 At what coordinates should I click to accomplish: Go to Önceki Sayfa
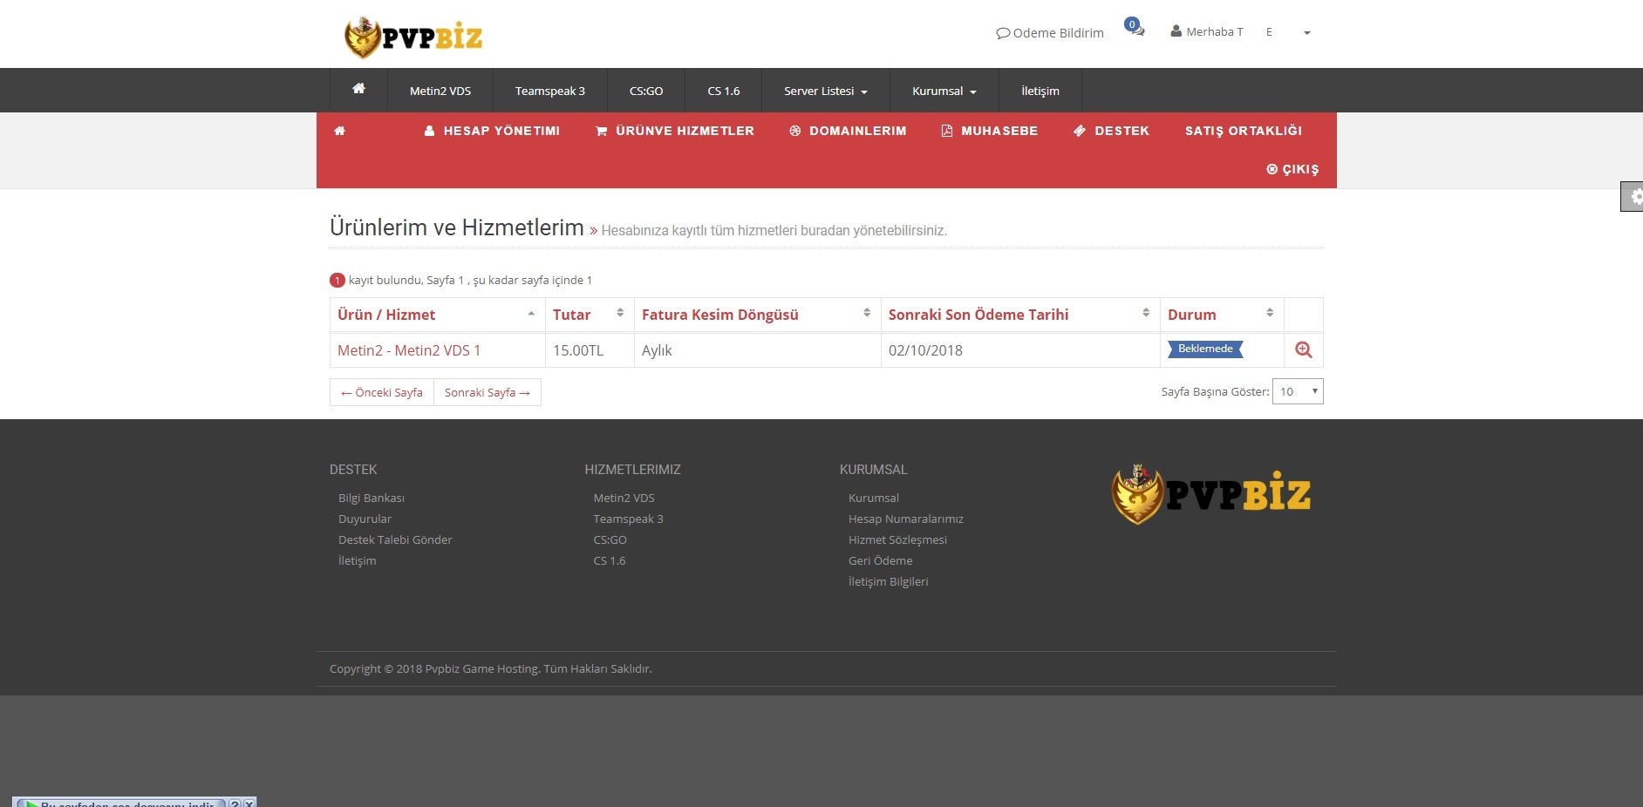point(382,392)
